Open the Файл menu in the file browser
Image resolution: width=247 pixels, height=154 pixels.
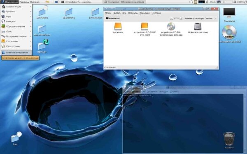tap(108, 13)
